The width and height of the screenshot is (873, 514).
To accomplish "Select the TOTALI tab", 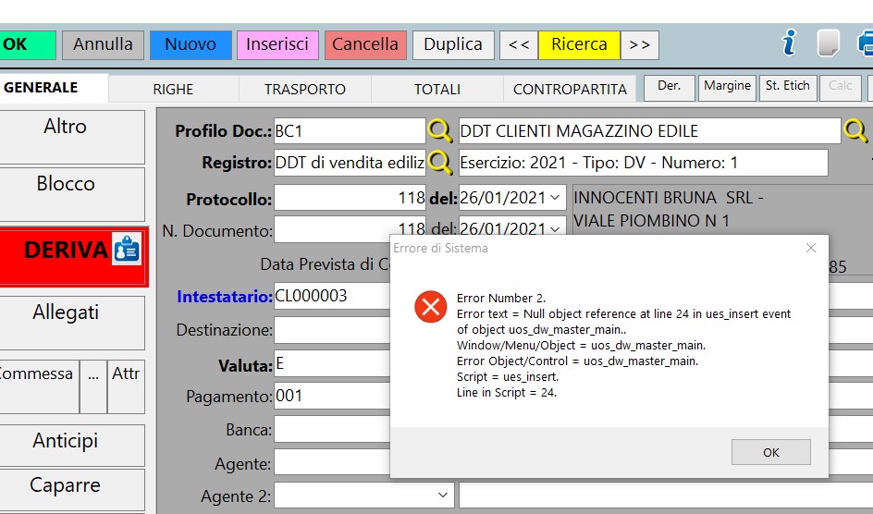I will [x=436, y=89].
